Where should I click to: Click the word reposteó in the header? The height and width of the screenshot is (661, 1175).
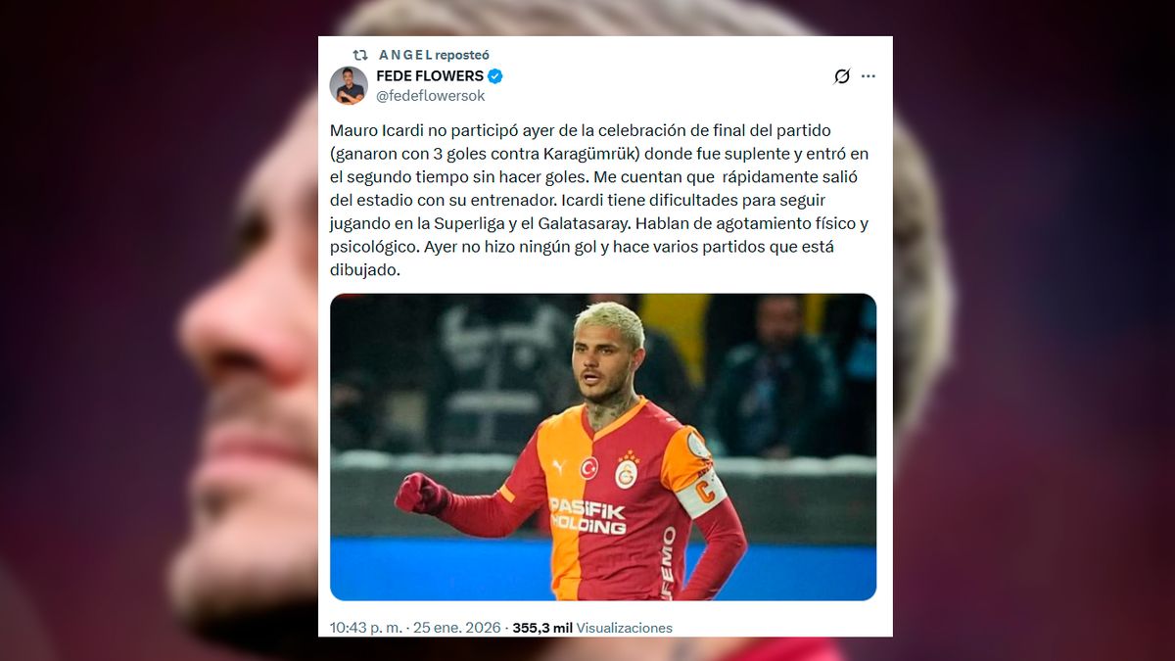pos(462,55)
